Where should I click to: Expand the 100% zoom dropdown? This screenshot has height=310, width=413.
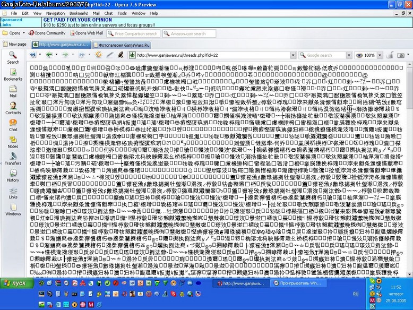coord(380,55)
